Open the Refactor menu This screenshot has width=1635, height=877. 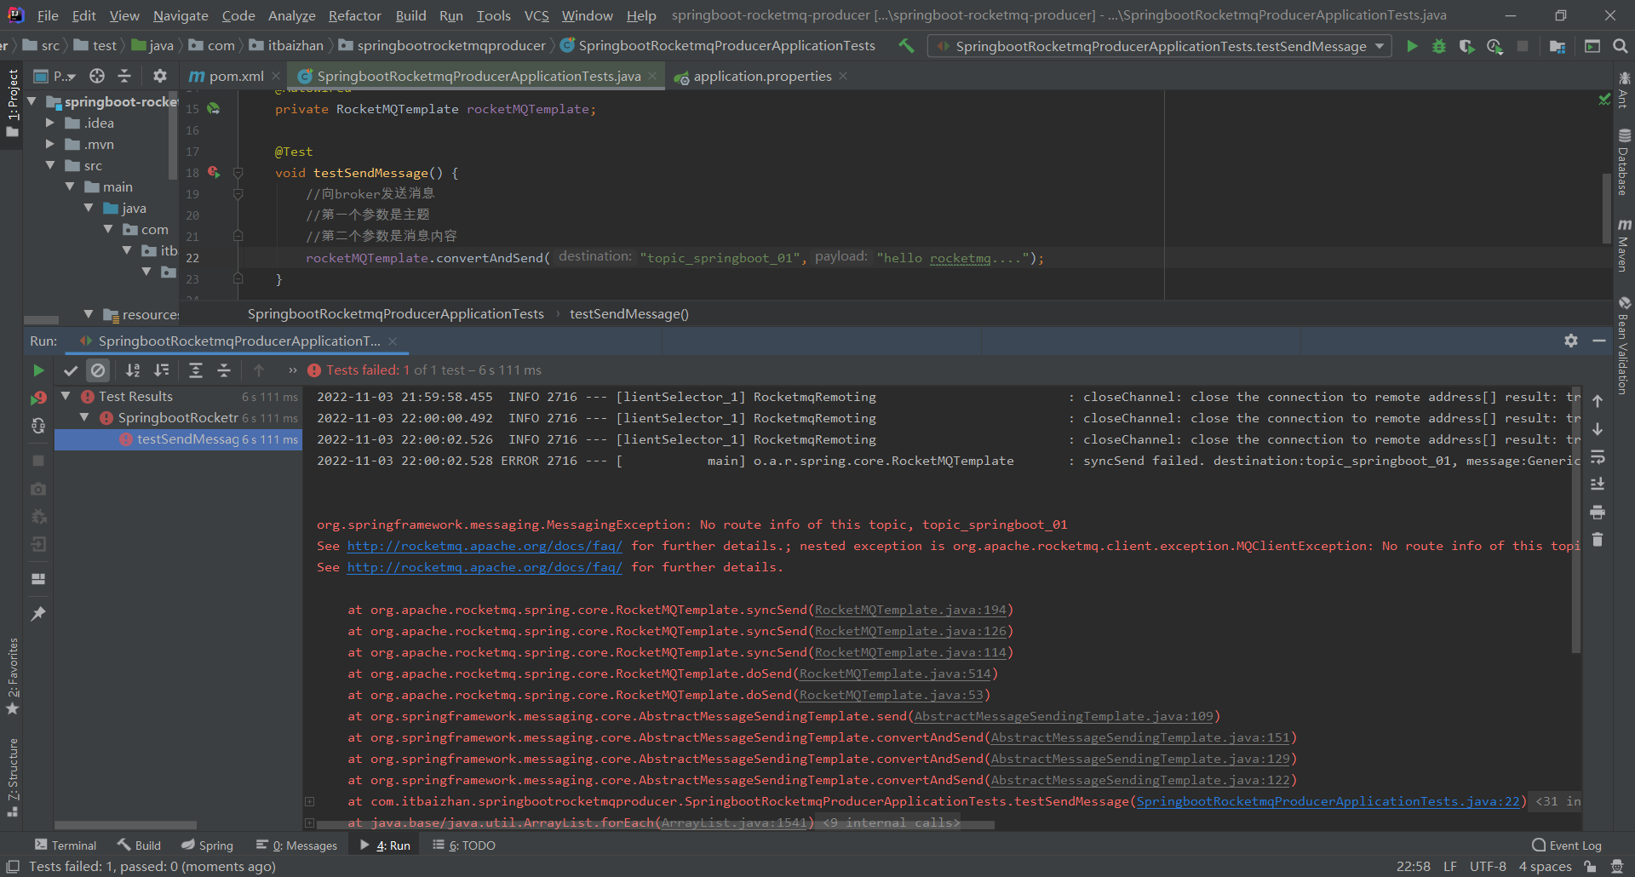point(354,15)
